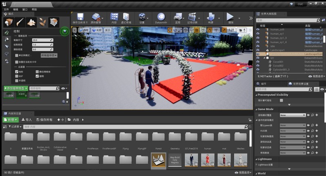Tick the 单实例模式 checkbox
Screen dimensions: 326x176
pos(16,55)
